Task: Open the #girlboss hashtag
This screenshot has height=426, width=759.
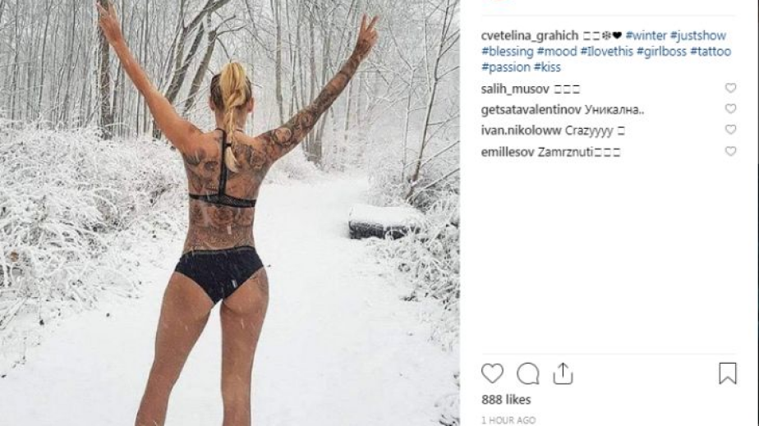Action: pos(661,51)
